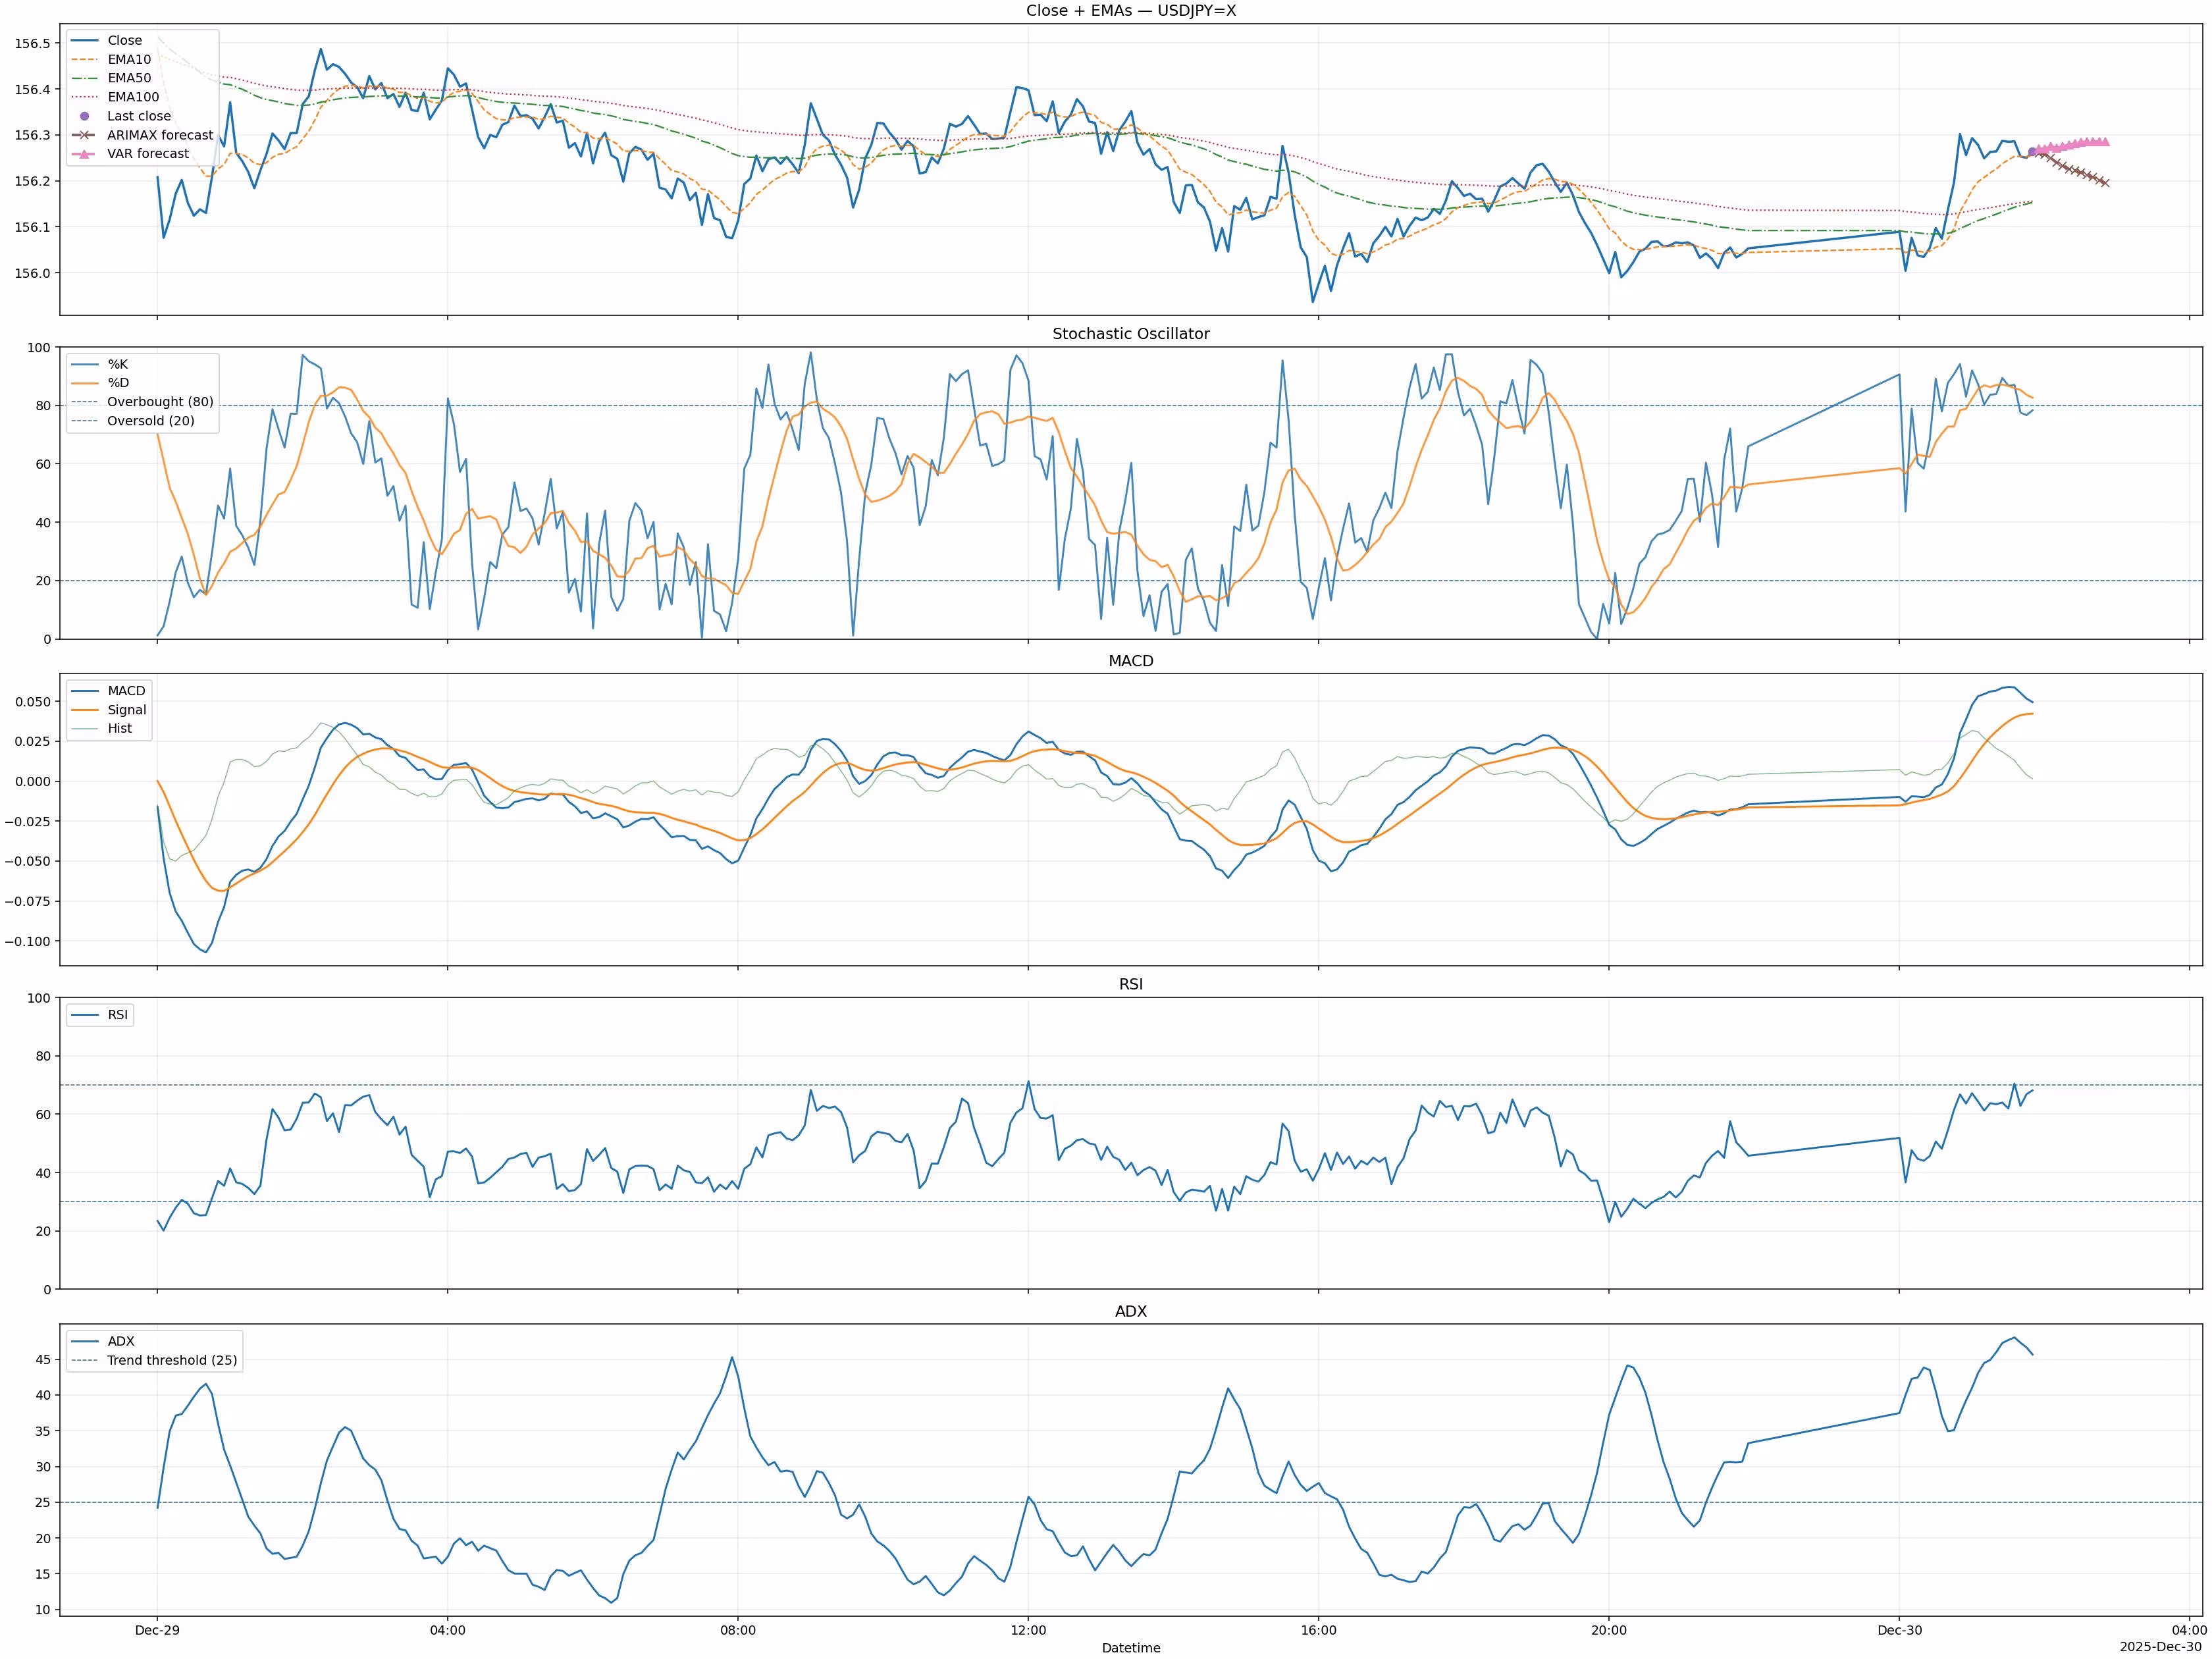Click the EMA10 dashed orange legend line
This screenshot has width=2212, height=1659.
pyautogui.click(x=85, y=60)
